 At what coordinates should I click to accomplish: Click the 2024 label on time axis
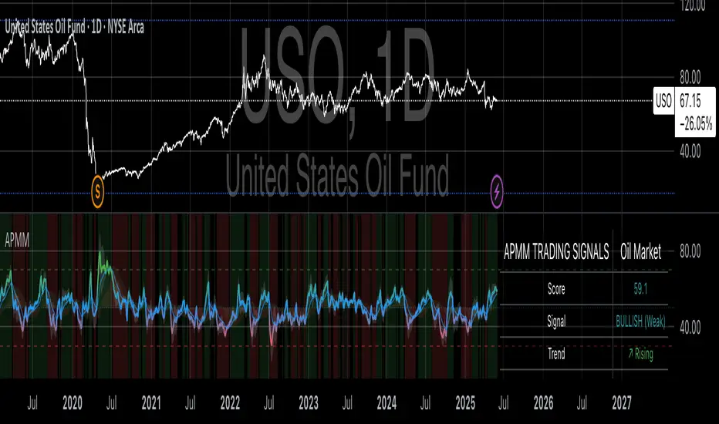click(x=387, y=403)
